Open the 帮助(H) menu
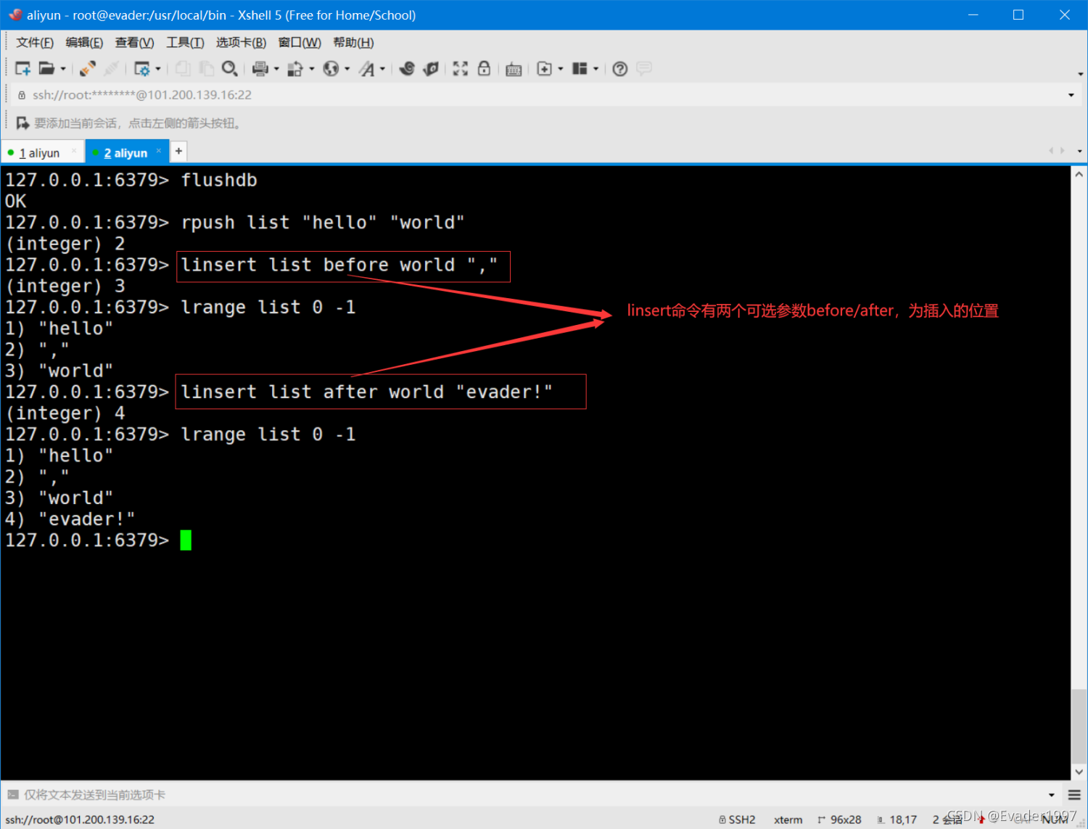 click(x=353, y=42)
